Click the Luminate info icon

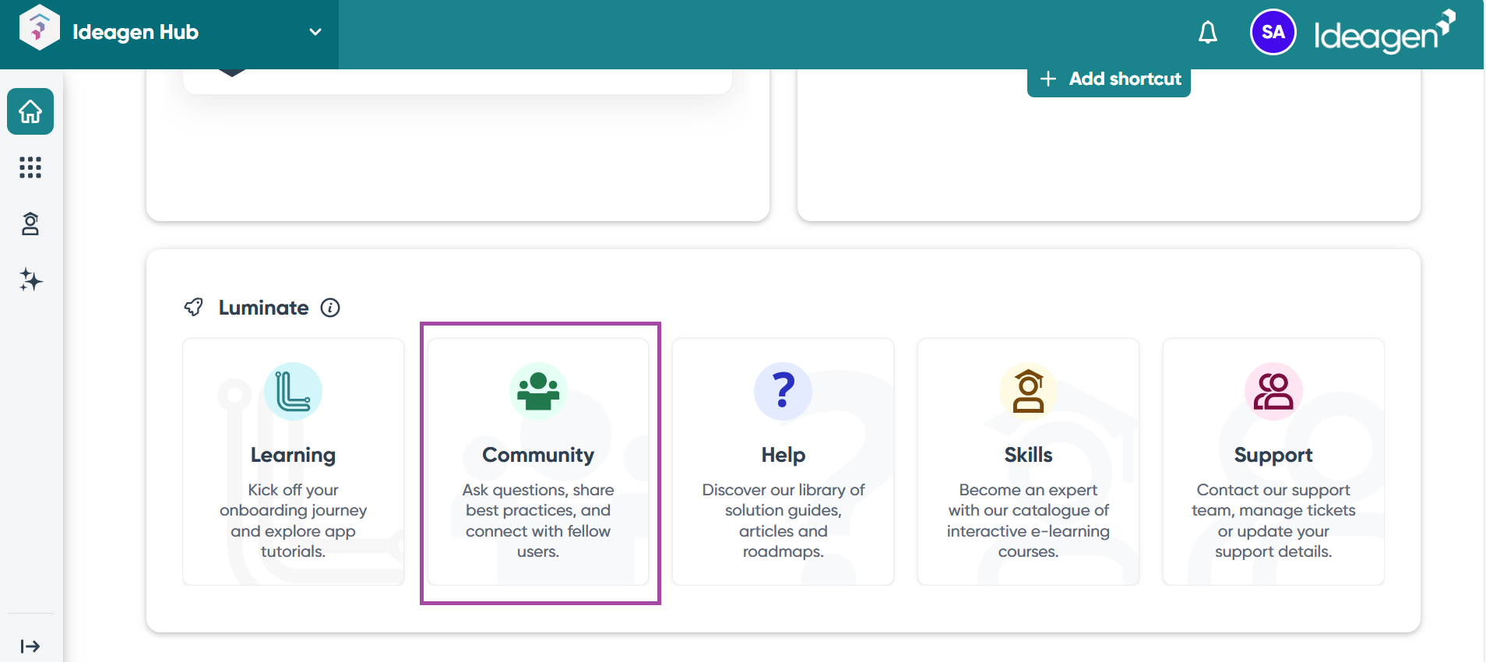(x=330, y=308)
